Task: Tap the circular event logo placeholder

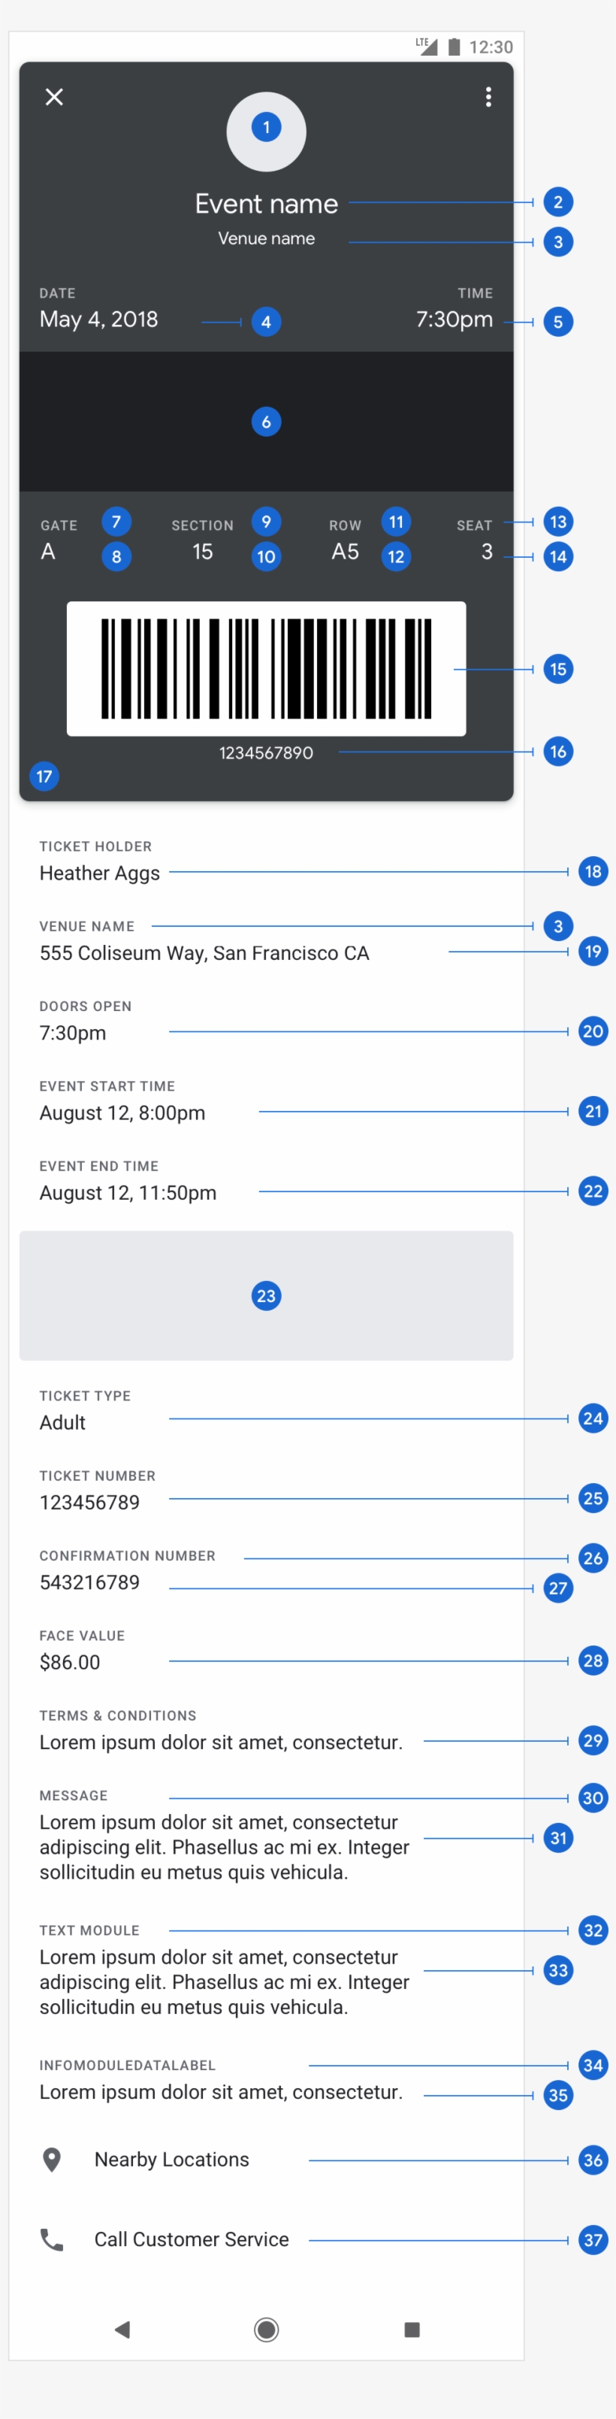Action: tap(267, 132)
